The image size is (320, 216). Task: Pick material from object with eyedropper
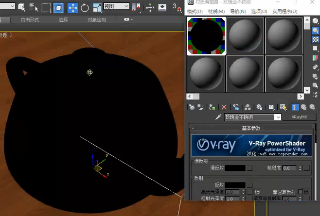218,117
